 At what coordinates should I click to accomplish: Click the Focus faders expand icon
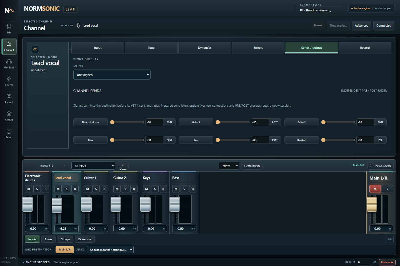(x=372, y=165)
